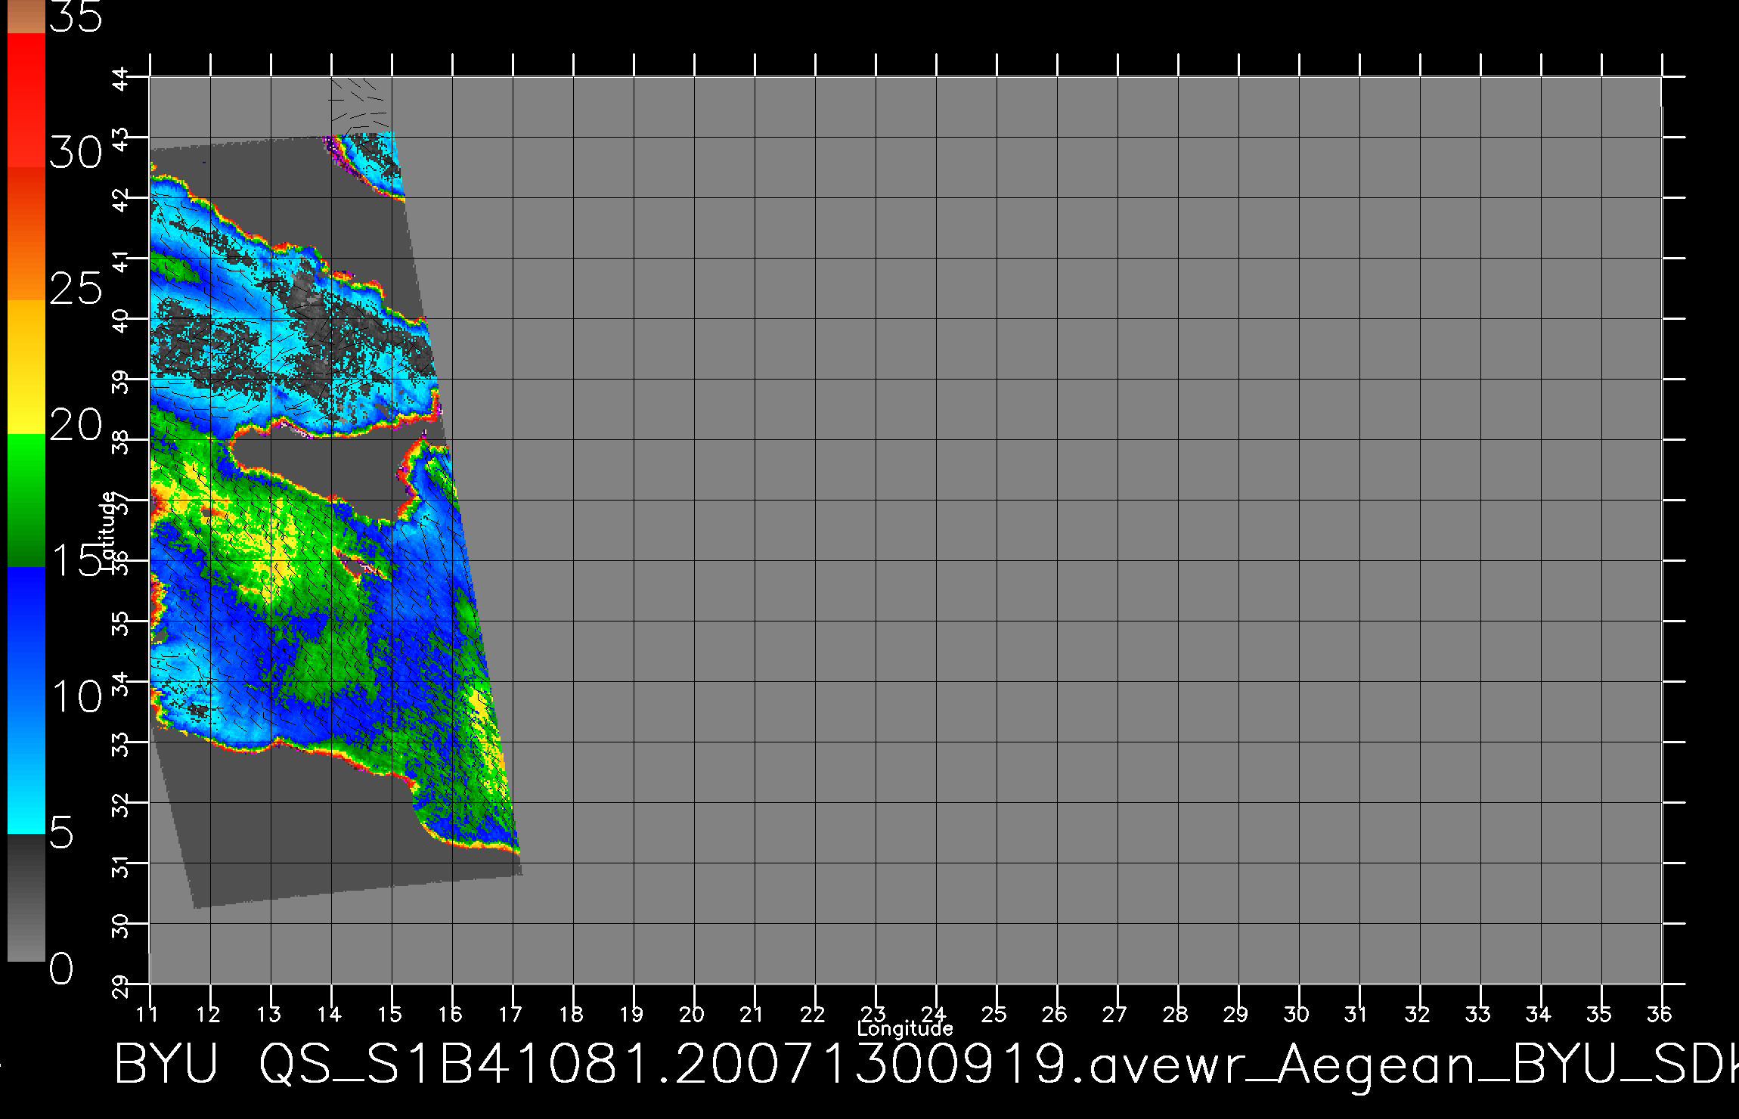
Task: Click the color scale label 20
Action: pos(76,425)
